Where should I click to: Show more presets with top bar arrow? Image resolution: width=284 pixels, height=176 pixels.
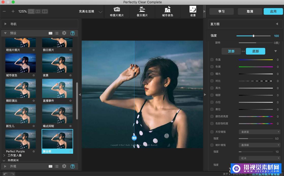205,11
